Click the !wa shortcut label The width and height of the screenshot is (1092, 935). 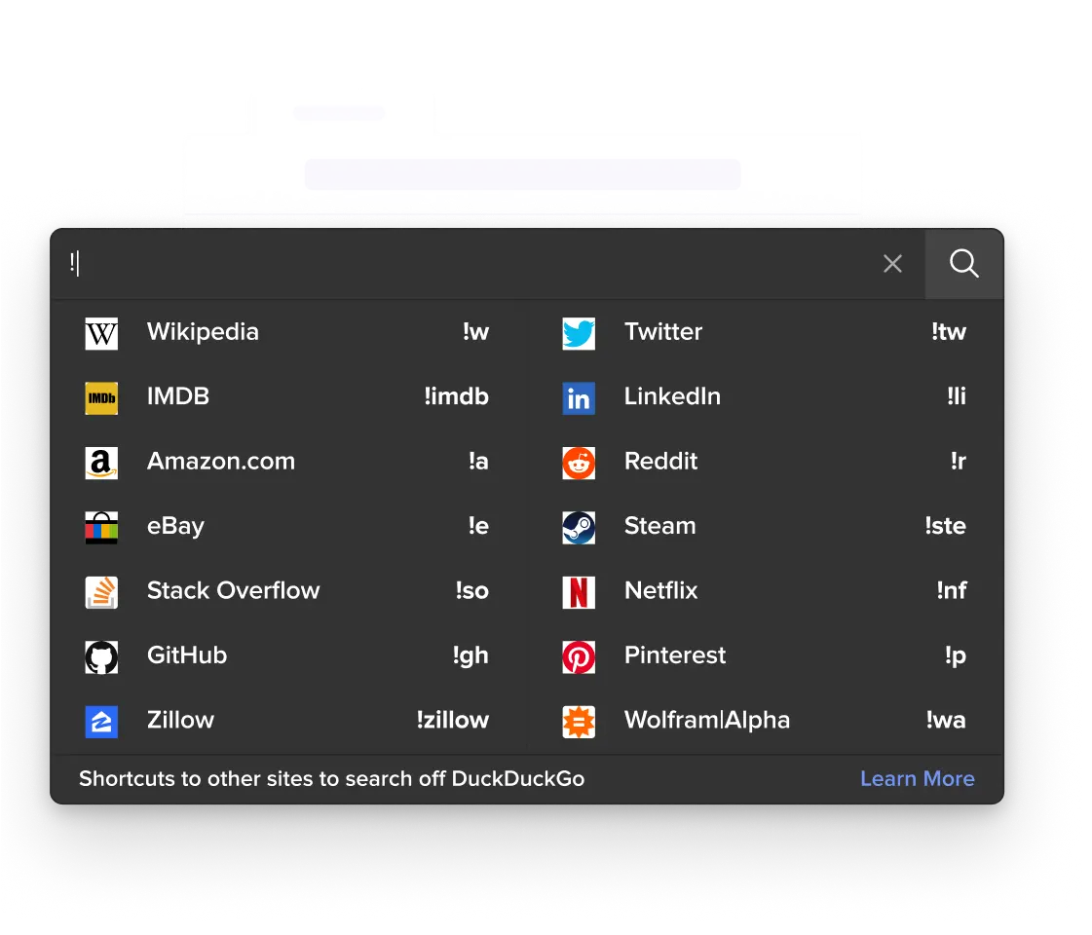946,721
